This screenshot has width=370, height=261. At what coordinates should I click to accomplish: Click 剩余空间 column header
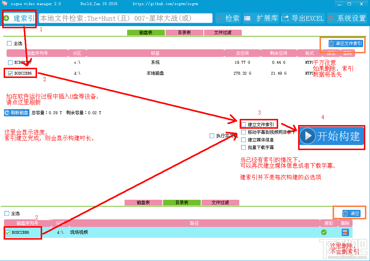click(x=278, y=53)
